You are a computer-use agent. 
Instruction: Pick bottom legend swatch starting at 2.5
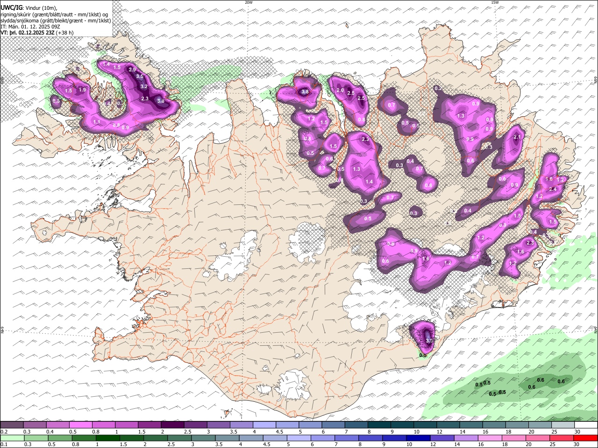[179, 438]
